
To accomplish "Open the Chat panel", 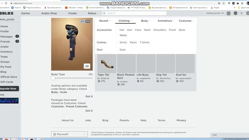I will tap(230, 135).
